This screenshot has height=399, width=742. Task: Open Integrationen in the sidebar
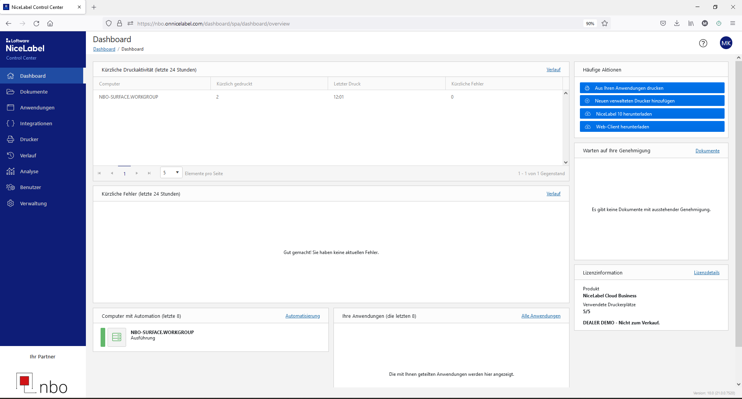click(42, 123)
